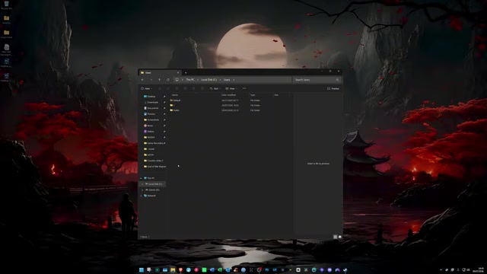The image size is (487, 274).
Task: Refresh the Users folder view
Action: coord(168,80)
